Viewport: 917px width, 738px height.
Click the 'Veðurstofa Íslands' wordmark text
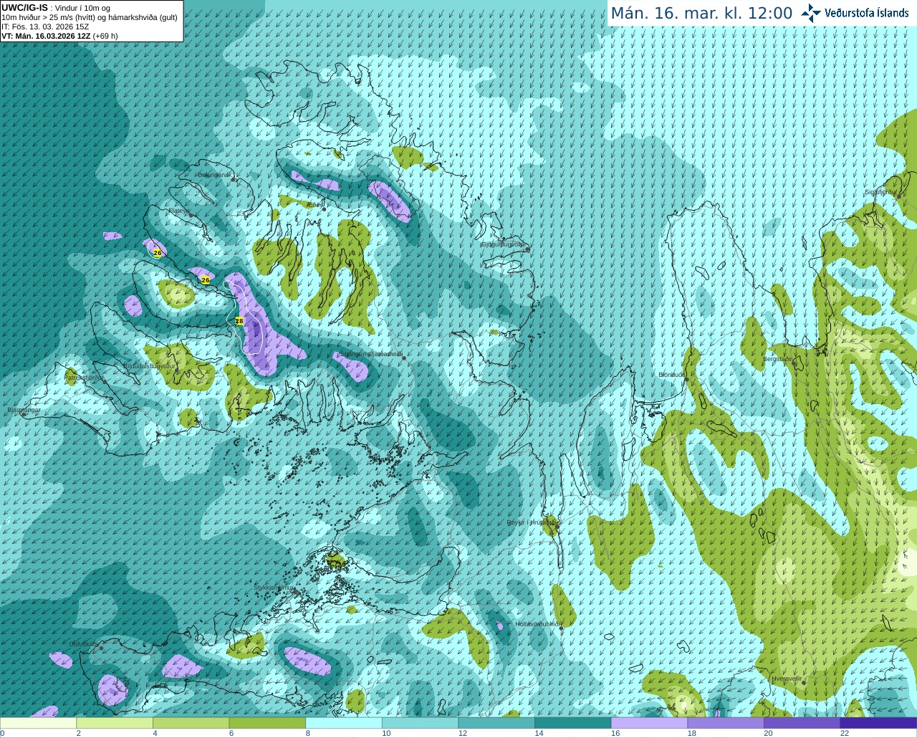point(866,13)
